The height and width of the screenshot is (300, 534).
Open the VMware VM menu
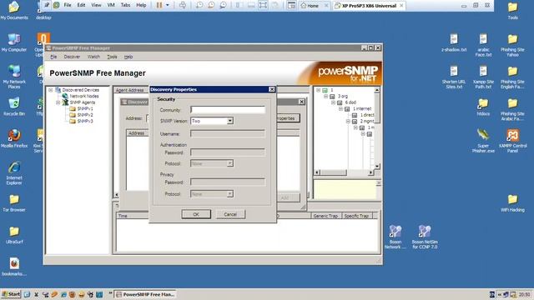111,5
